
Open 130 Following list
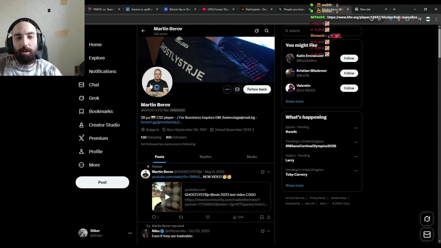[151, 137]
